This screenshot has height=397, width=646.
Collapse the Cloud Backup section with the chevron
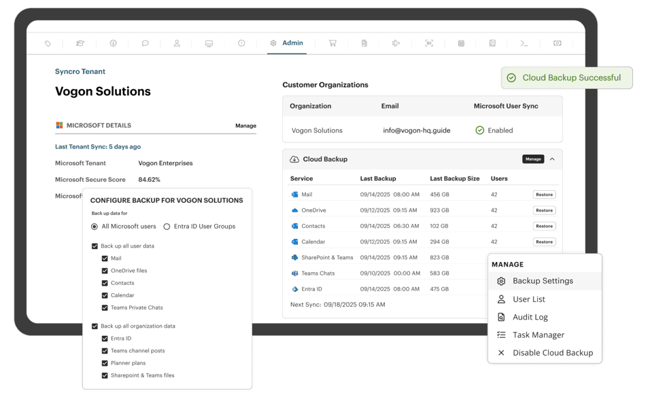[x=552, y=159]
